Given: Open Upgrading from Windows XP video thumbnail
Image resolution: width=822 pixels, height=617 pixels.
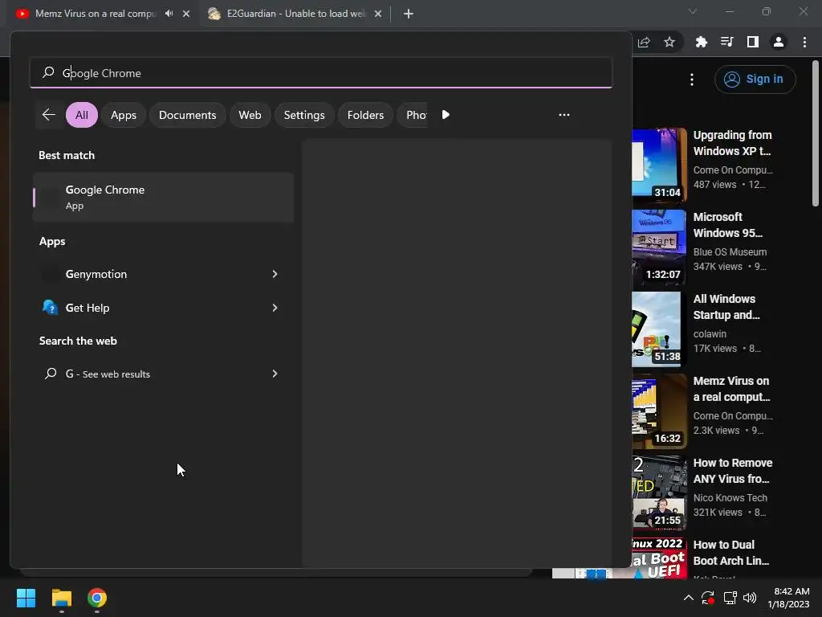Looking at the screenshot, I should pos(659,165).
